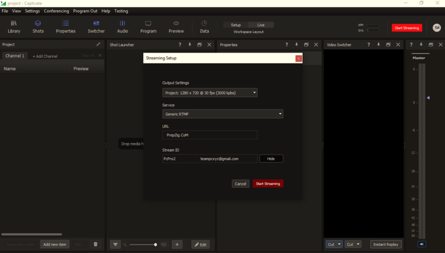445x253 pixels.
Task: Open help for Video Switcher panel
Action: tap(369, 45)
